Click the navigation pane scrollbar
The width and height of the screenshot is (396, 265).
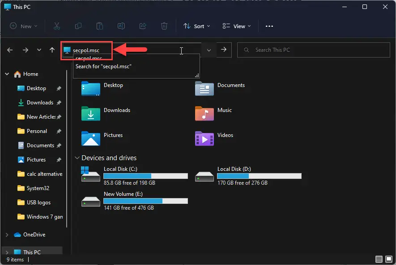(67, 149)
